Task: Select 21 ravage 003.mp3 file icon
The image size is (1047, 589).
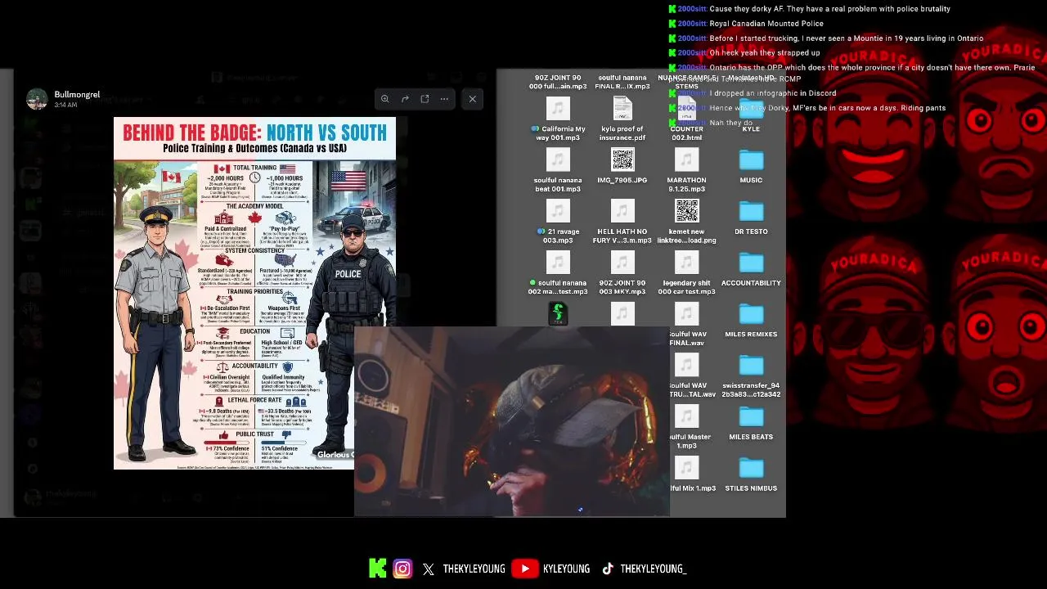Action: pos(558,211)
